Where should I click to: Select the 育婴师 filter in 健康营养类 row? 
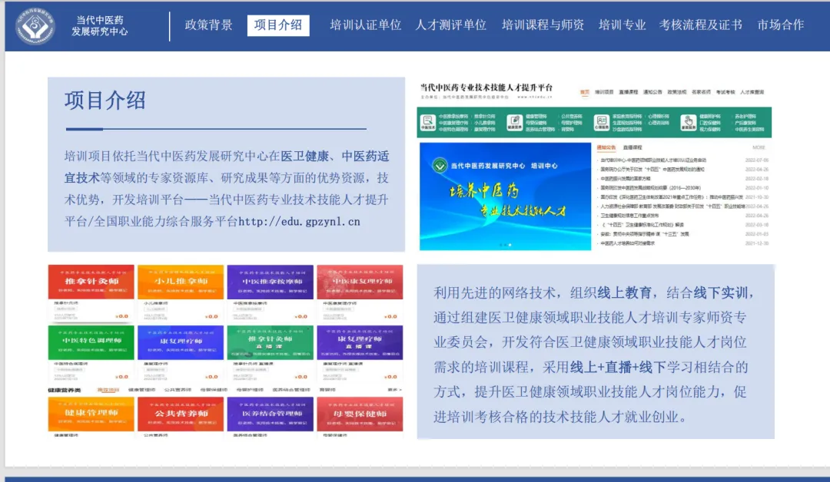point(327,390)
